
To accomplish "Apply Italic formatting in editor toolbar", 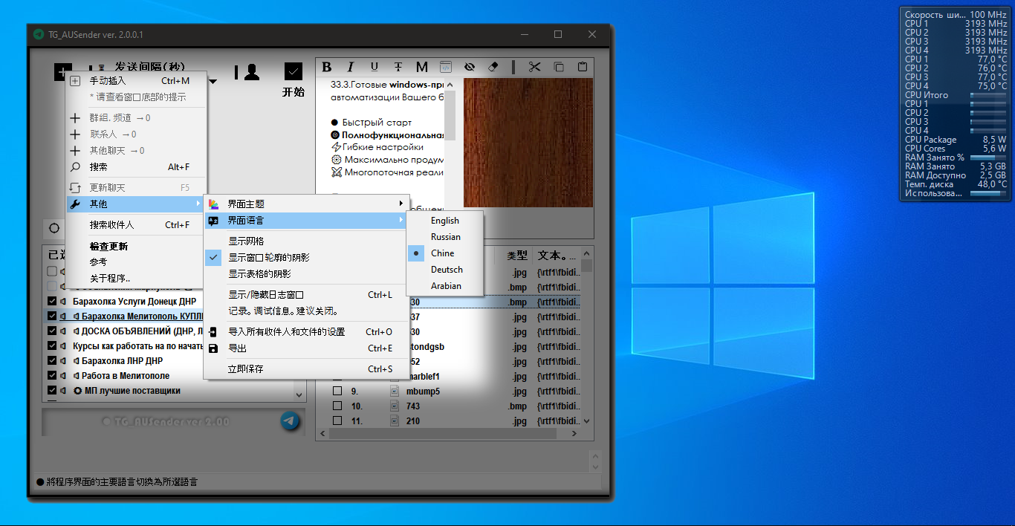I will pyautogui.click(x=351, y=67).
